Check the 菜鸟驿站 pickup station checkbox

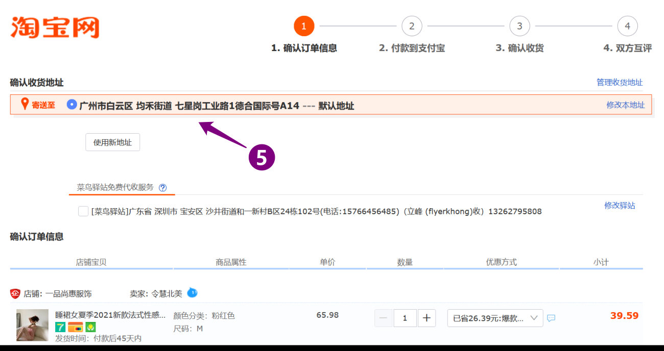tap(83, 211)
